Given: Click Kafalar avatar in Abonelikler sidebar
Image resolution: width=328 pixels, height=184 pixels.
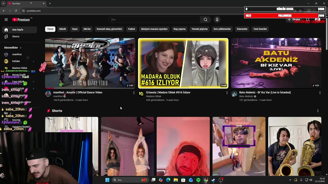Looking at the screenshot, I should pos(6,61).
